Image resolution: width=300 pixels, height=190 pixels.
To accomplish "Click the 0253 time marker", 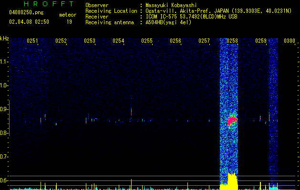I will [x=90, y=41].
